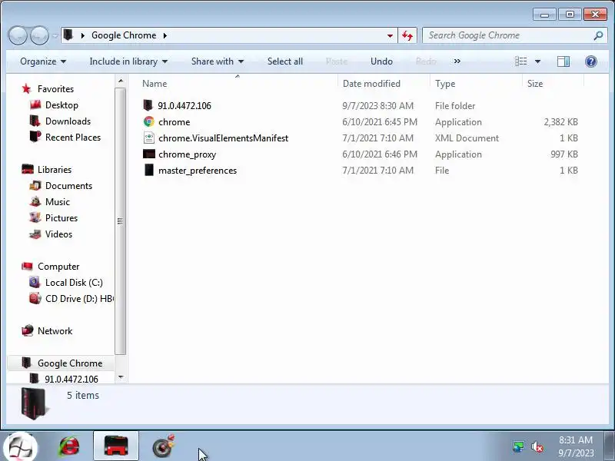Open the Organize dropdown menu
615x461 pixels.
pos(43,61)
